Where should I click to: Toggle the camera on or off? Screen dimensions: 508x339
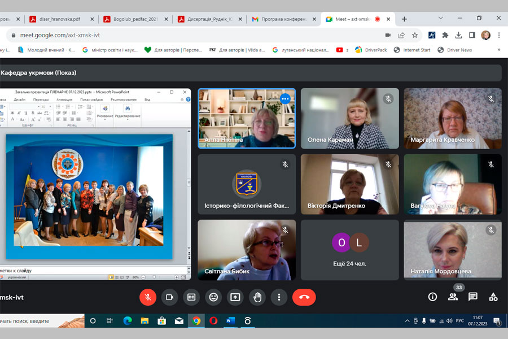pyautogui.click(x=169, y=297)
